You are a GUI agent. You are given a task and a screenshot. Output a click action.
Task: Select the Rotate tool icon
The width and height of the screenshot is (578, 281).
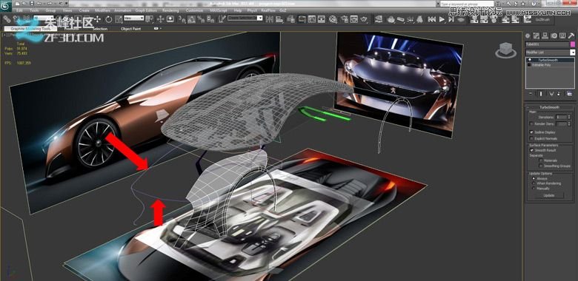coord(109,18)
